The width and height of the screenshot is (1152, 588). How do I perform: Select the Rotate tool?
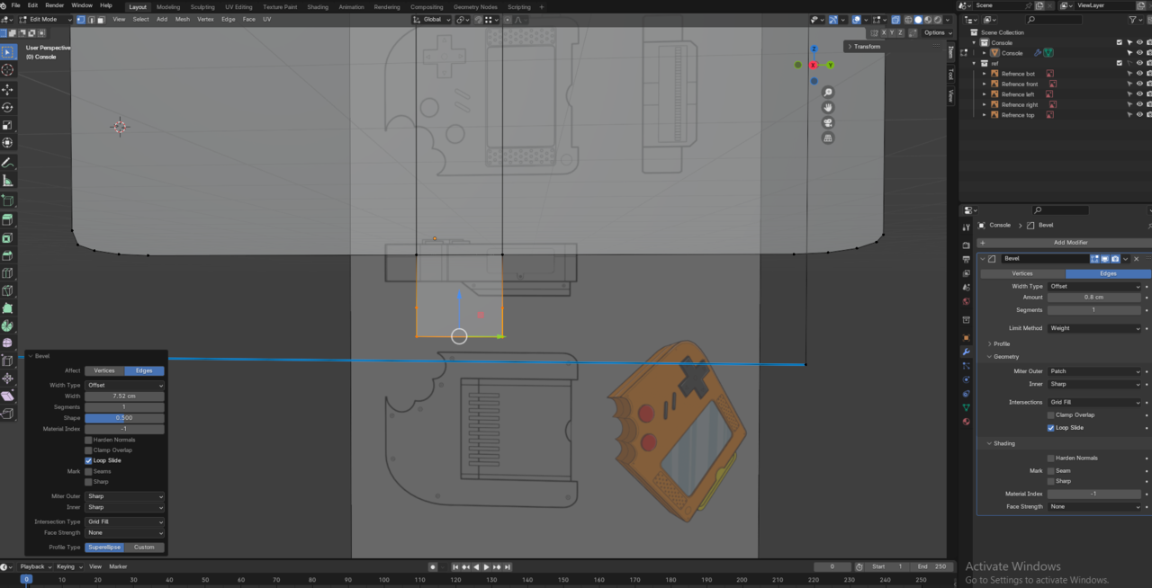point(8,107)
